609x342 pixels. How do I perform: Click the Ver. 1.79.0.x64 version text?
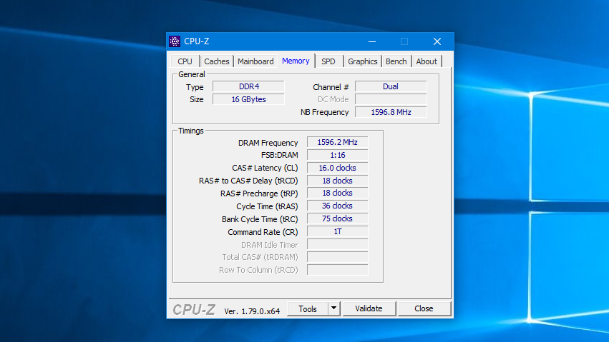(252, 311)
